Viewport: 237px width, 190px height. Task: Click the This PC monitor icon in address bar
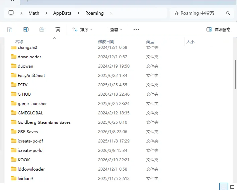click(11, 13)
